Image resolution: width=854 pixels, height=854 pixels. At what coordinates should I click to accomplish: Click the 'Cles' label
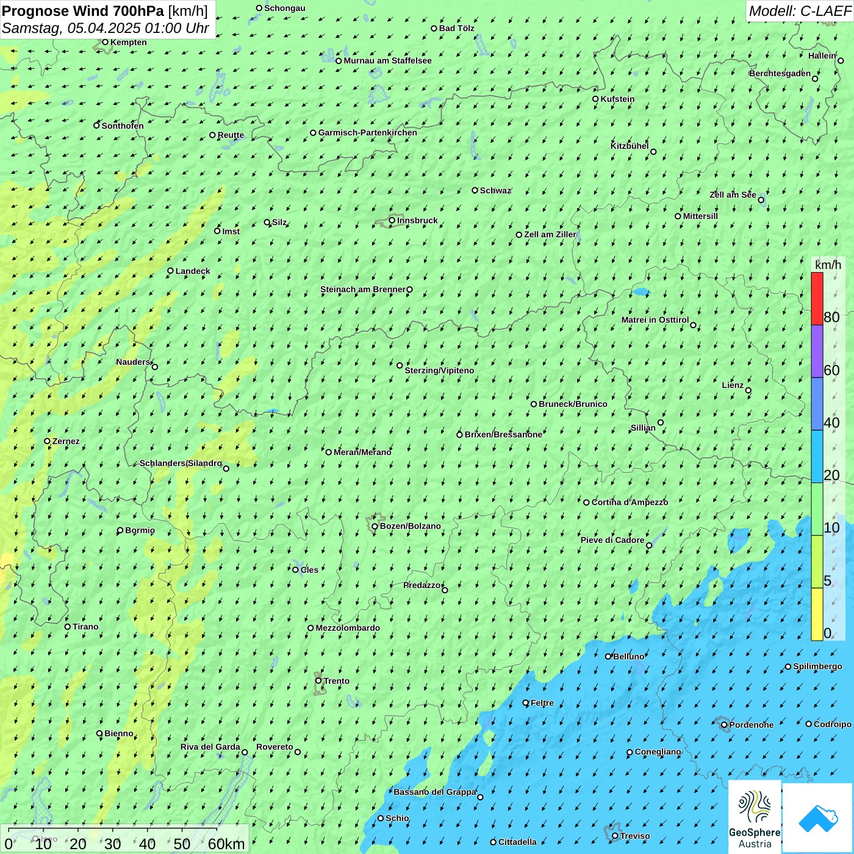(309, 570)
